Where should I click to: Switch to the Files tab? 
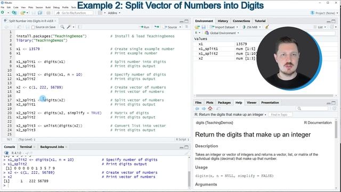click(198, 102)
